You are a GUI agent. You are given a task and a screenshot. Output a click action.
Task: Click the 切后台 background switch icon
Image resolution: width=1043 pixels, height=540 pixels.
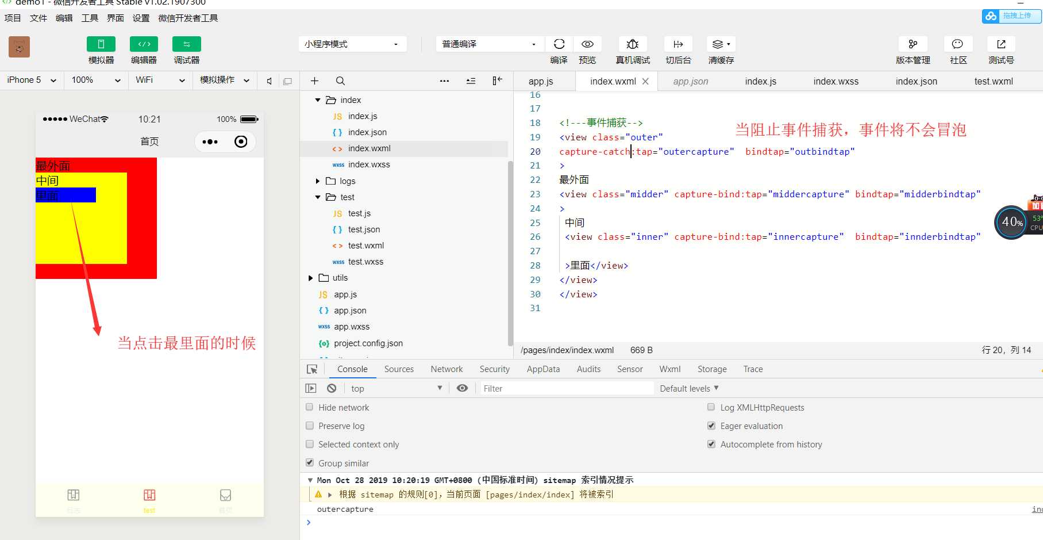678,44
